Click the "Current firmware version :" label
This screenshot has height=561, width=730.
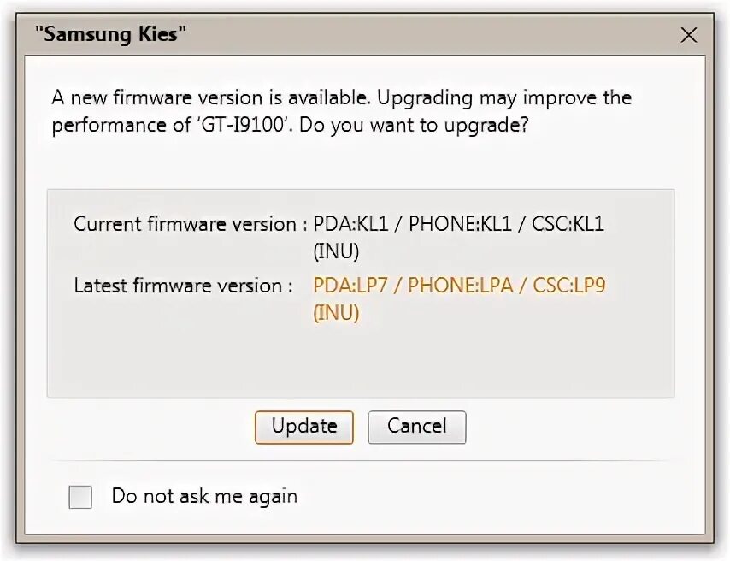(190, 224)
